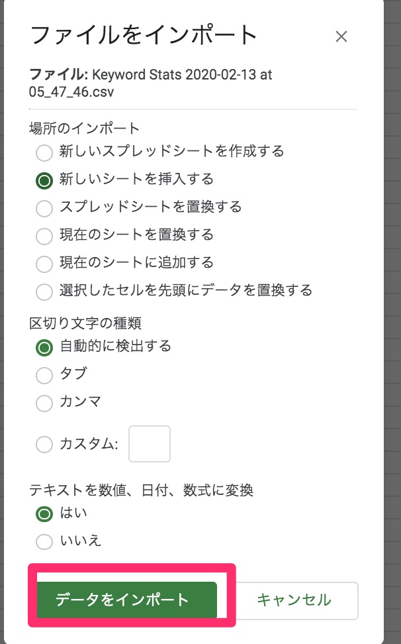
Task: Click the 自動的に検出する label text
Action: tap(115, 346)
